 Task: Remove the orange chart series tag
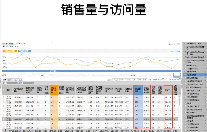(16, 51)
